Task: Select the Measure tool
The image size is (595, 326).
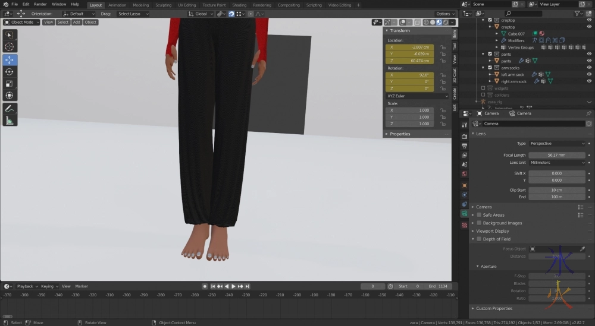Action: click(x=10, y=121)
